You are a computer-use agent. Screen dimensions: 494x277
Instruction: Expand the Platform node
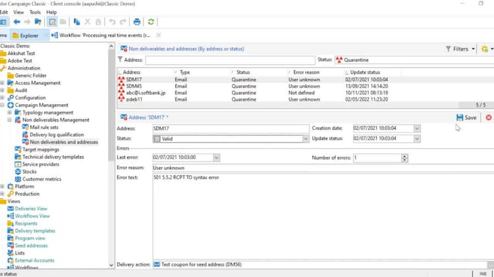tap(2, 186)
